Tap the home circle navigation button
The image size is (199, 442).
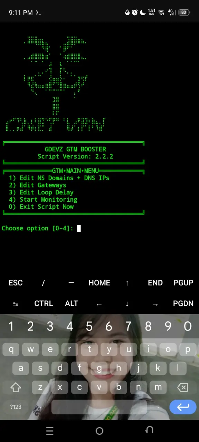[99, 431]
